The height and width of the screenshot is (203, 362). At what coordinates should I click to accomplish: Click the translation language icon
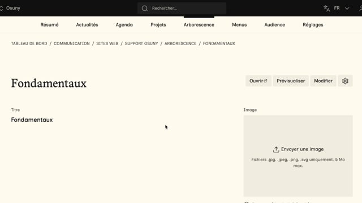pos(326,8)
